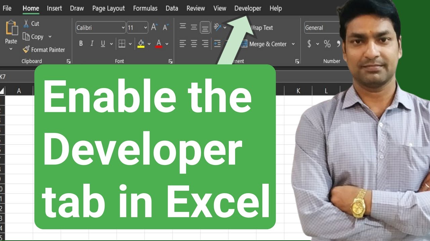Switch to the Review tab
The width and height of the screenshot is (430, 241).
[196, 8]
